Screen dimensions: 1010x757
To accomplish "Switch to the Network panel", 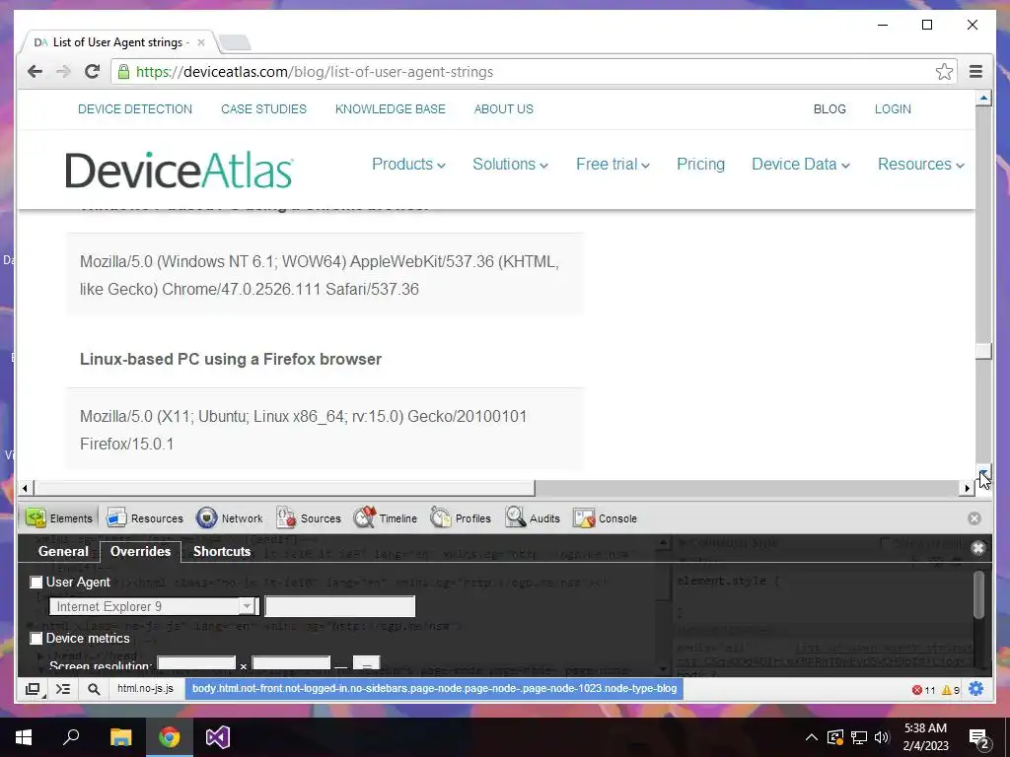I will coord(229,518).
